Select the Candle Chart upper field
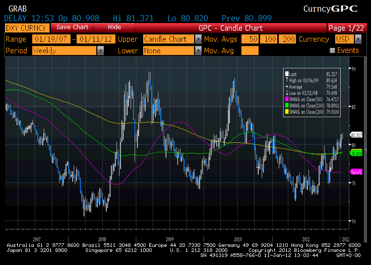 pos(169,39)
